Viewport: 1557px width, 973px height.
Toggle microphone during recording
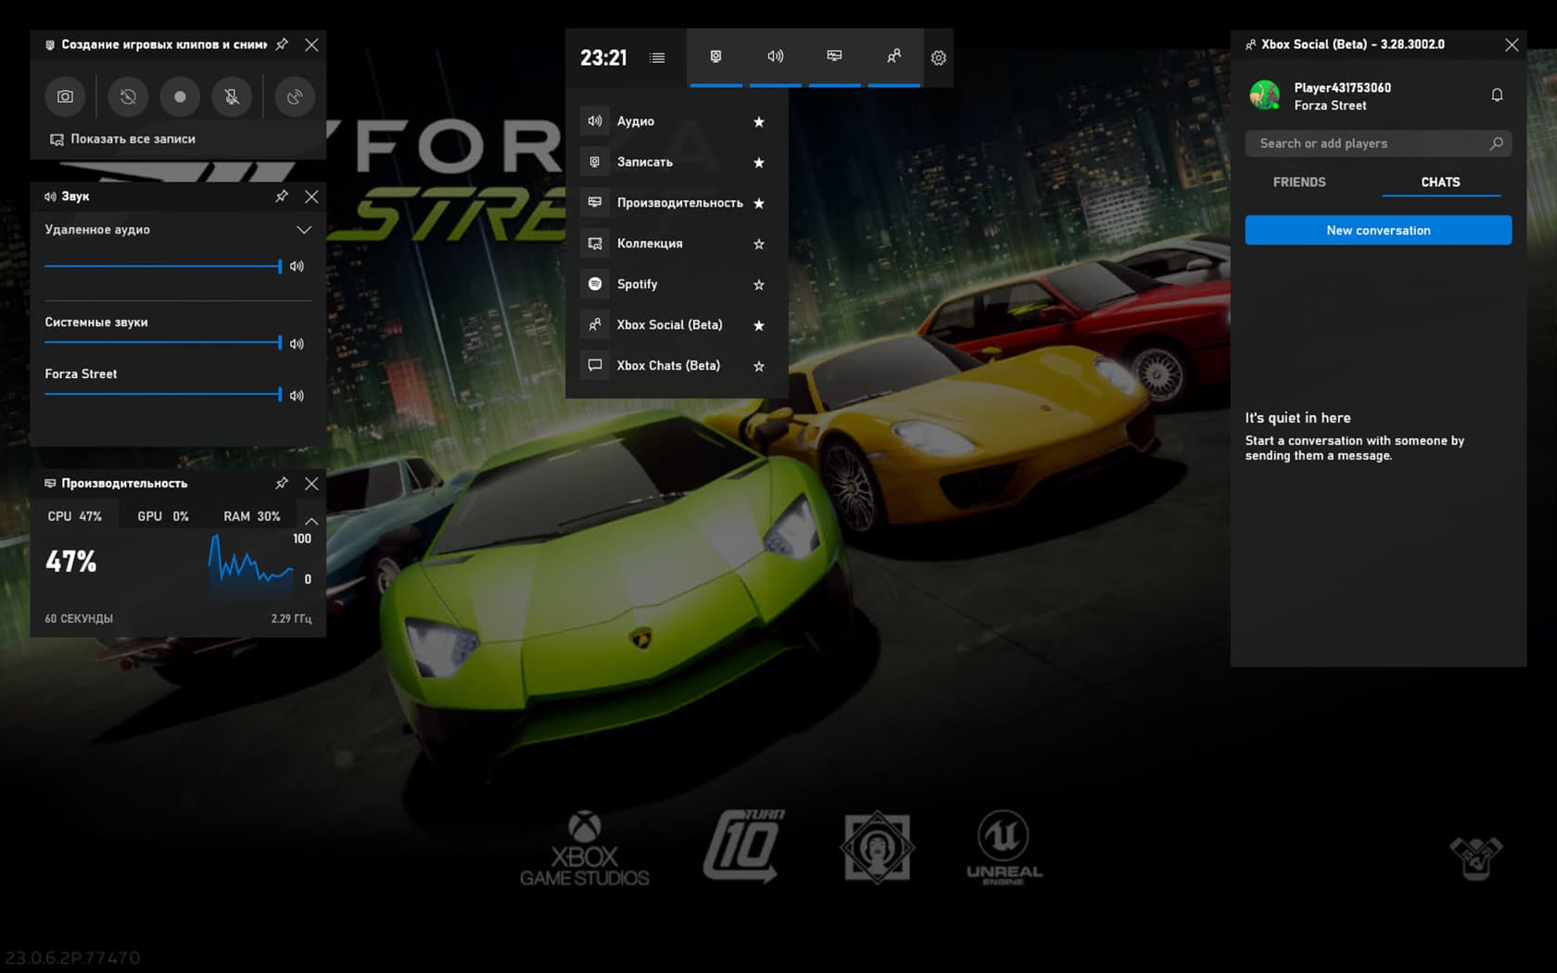(x=232, y=96)
